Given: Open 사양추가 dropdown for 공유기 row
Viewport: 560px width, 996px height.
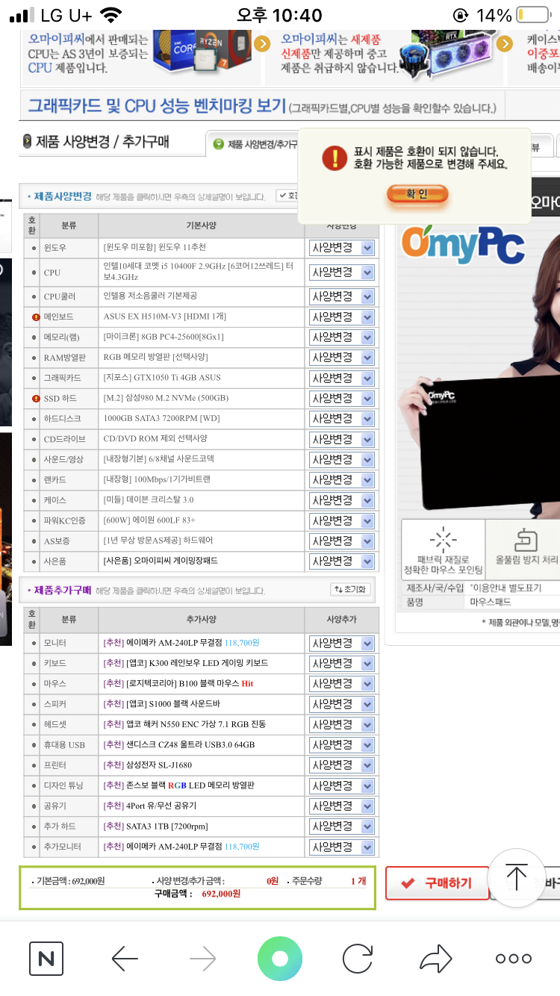Looking at the screenshot, I should 342,806.
